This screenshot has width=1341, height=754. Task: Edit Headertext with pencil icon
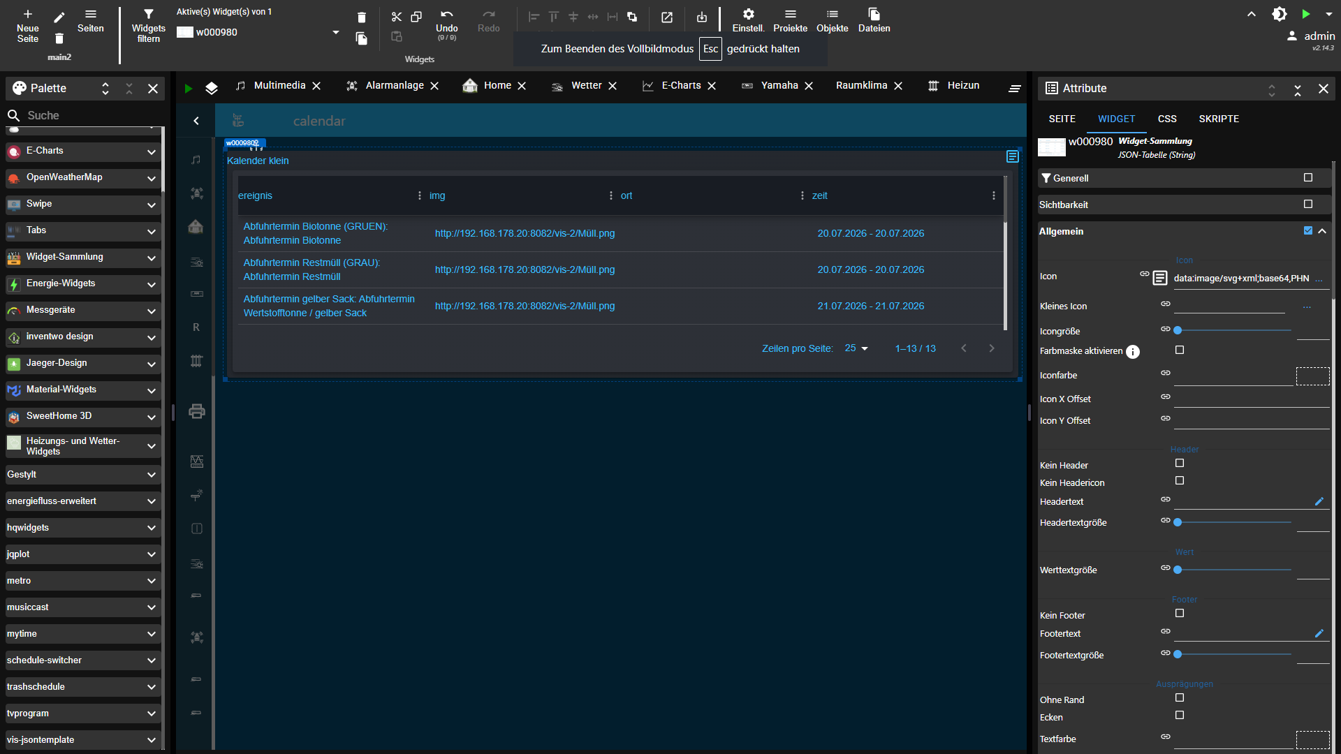pyautogui.click(x=1319, y=501)
